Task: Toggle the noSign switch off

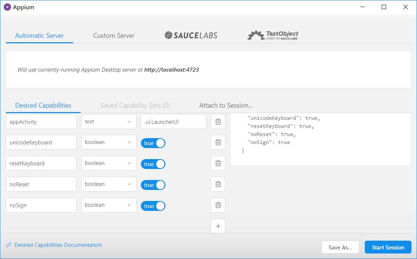Action: (153, 206)
